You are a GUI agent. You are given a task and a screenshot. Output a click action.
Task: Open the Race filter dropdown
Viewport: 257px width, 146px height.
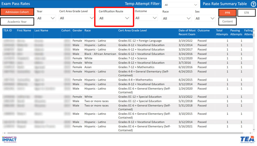[x=177, y=19]
